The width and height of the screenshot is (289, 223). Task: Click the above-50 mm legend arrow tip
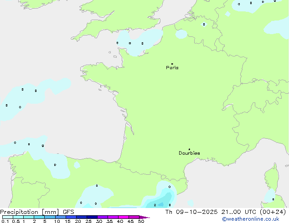pos(144,217)
